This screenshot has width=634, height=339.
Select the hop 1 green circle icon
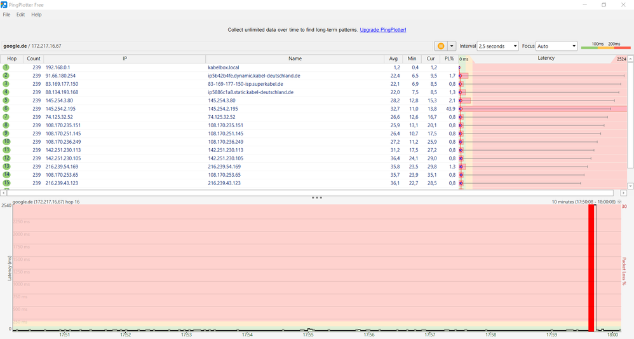coord(6,67)
